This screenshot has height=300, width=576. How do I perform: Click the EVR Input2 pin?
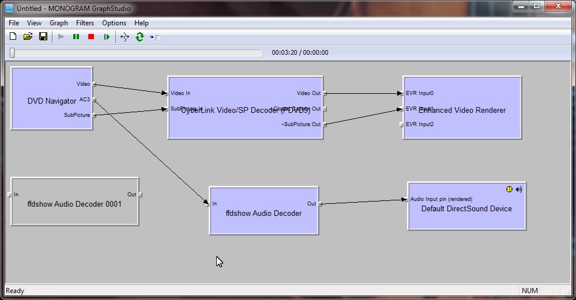pyautogui.click(x=401, y=124)
